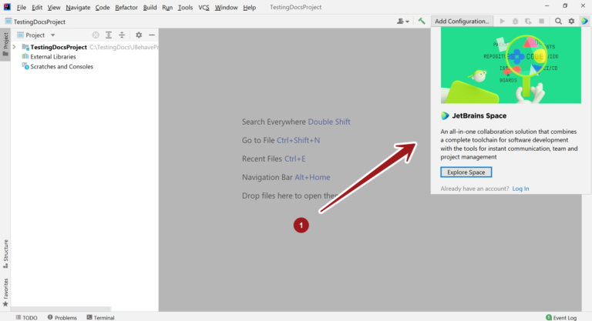
Task: Select Scratches and Consoles item
Action: [x=61, y=67]
